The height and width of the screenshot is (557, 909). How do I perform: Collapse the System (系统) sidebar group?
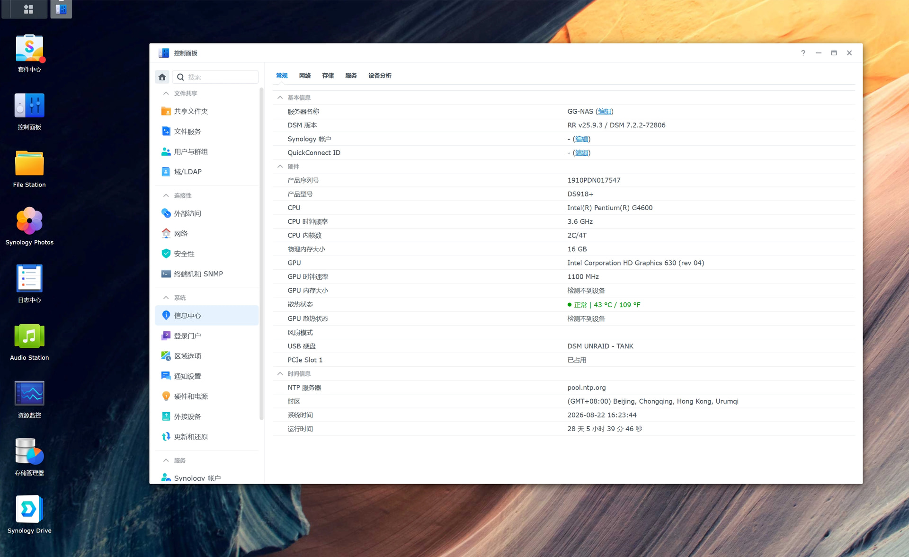pyautogui.click(x=166, y=298)
